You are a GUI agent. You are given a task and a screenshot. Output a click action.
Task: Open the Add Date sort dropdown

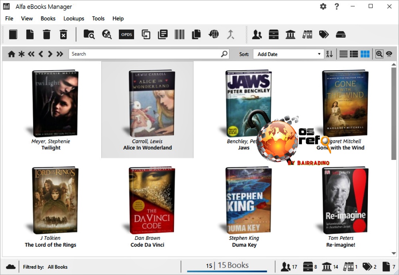pyautogui.click(x=288, y=54)
